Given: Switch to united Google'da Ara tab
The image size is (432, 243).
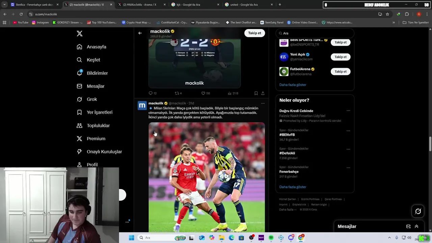Looking at the screenshot, I should click(x=249, y=5).
